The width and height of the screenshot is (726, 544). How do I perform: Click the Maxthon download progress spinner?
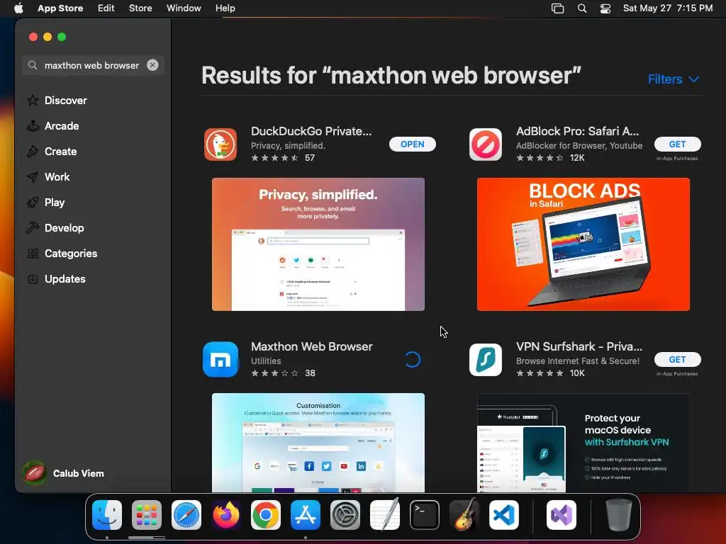(x=412, y=359)
